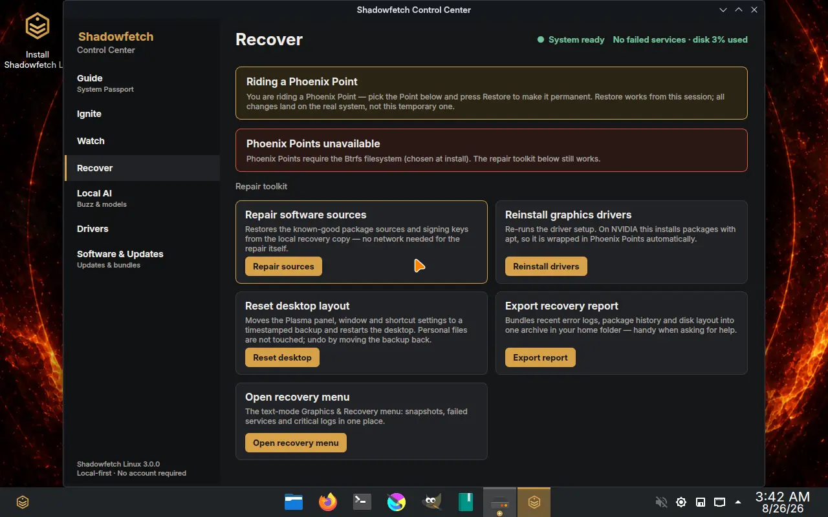Open the Watch section

coord(142,141)
